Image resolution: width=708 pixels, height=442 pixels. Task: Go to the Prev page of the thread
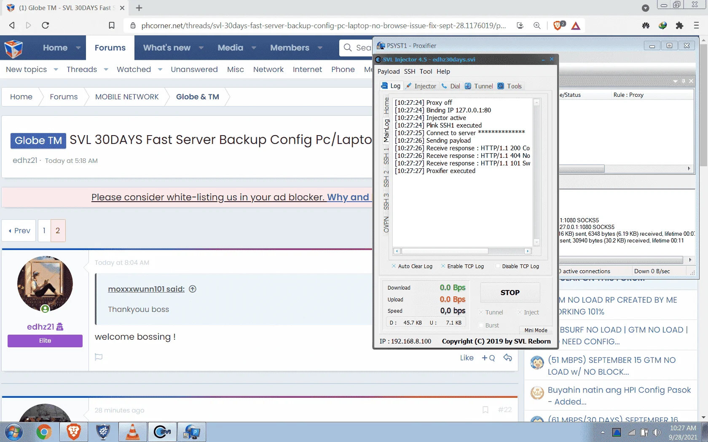(19, 231)
